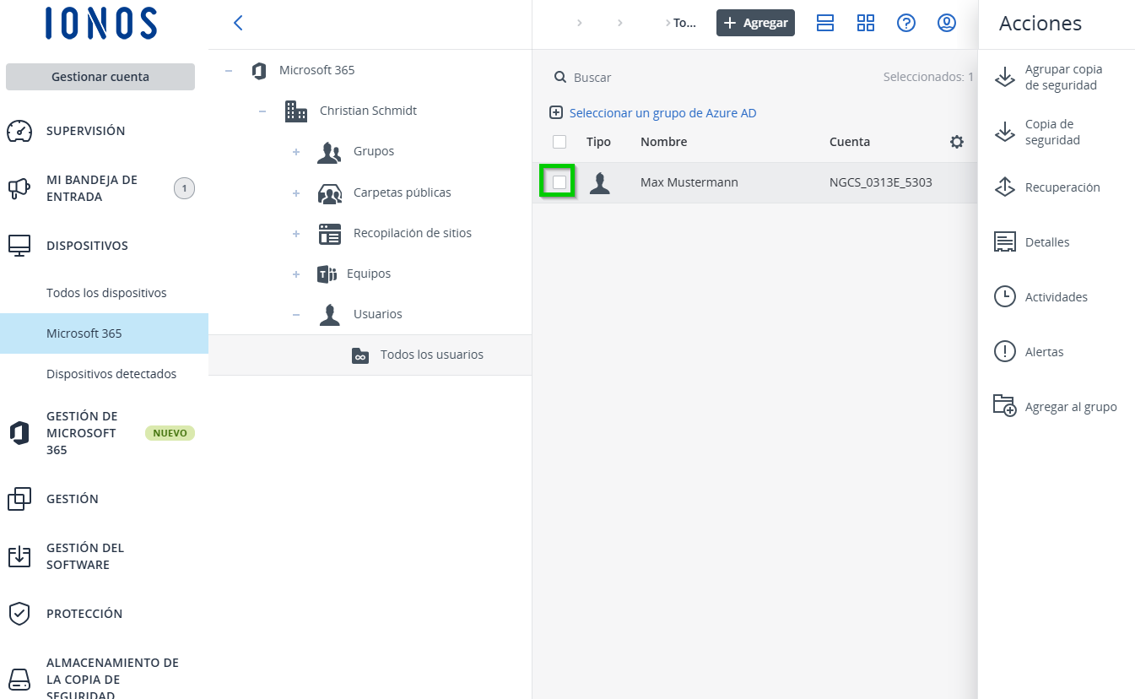Switch to the grid tile view icon

pos(866,23)
